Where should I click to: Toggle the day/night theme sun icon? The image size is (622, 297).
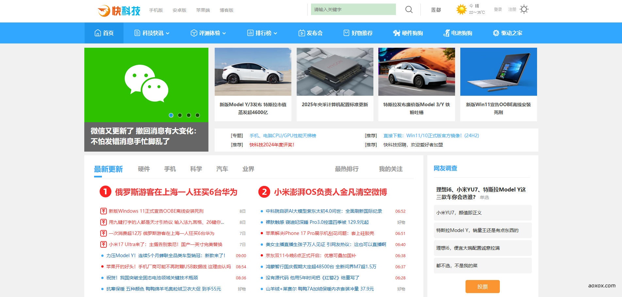click(x=524, y=9)
